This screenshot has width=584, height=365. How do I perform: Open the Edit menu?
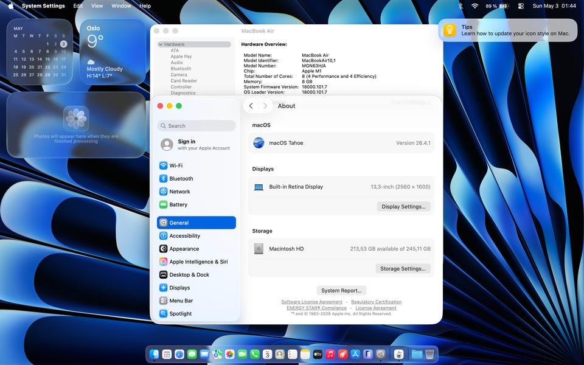pyautogui.click(x=78, y=6)
